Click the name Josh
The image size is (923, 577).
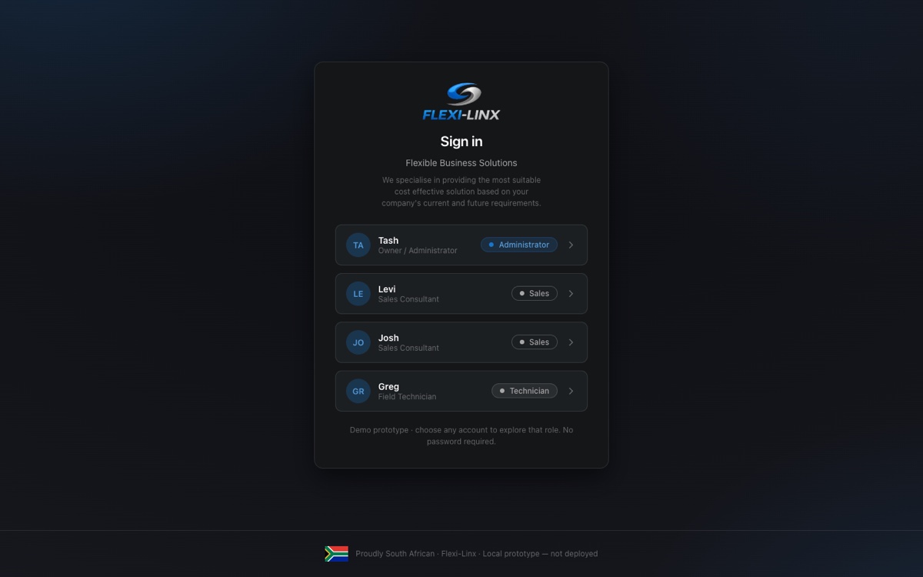(388, 338)
